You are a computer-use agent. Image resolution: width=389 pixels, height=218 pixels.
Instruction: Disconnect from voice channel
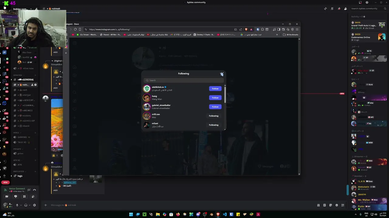point(34,190)
